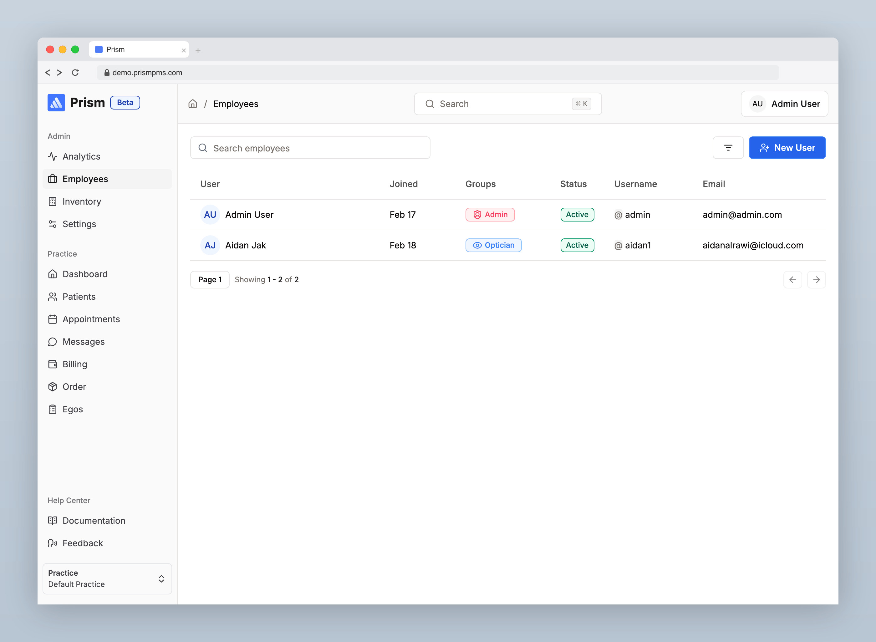The height and width of the screenshot is (642, 876).
Task: Go to next page with arrow button
Action: [817, 279]
